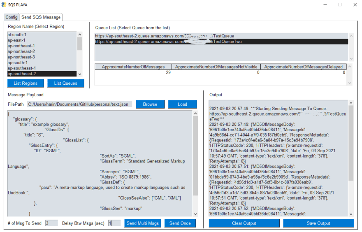Queue list scroll down arrow
362x232 pixels.
click(x=351, y=59)
